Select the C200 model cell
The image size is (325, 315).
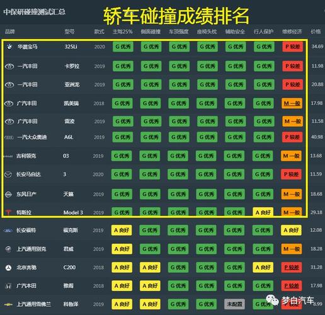[69, 268]
